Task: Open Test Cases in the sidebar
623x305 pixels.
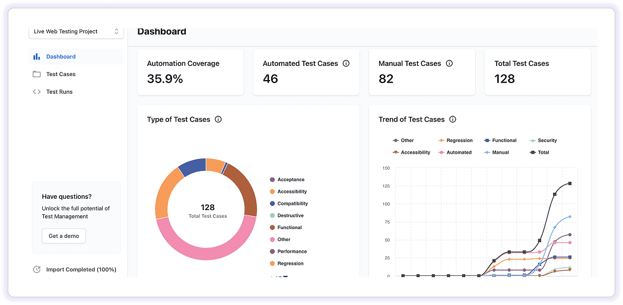Action: tap(61, 74)
